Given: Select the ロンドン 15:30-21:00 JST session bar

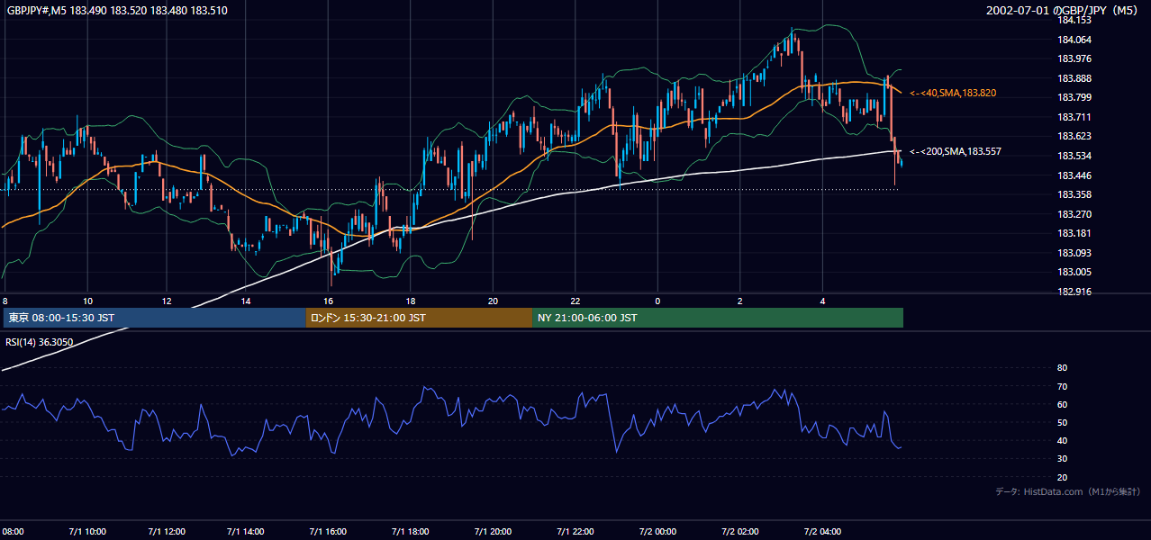Looking at the screenshot, I should tap(419, 318).
